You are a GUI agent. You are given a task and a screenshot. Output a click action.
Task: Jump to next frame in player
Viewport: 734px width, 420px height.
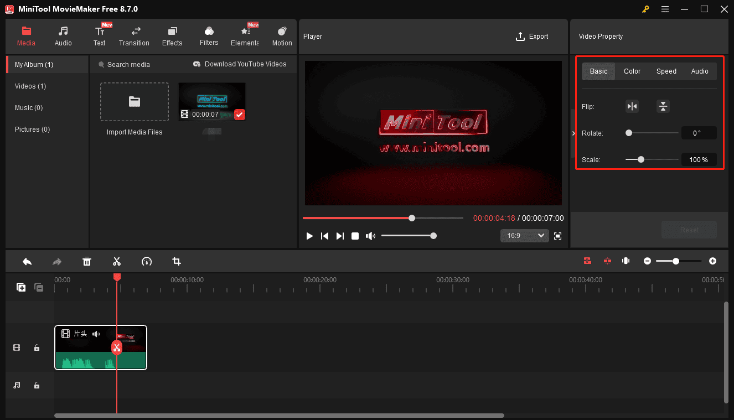point(340,236)
